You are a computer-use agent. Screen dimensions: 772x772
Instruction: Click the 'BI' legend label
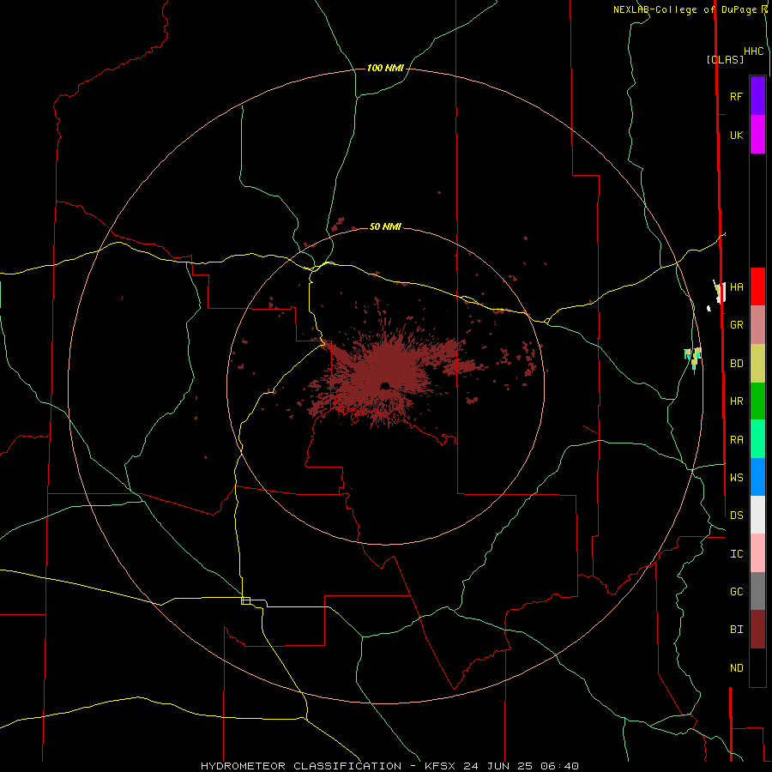737,630
